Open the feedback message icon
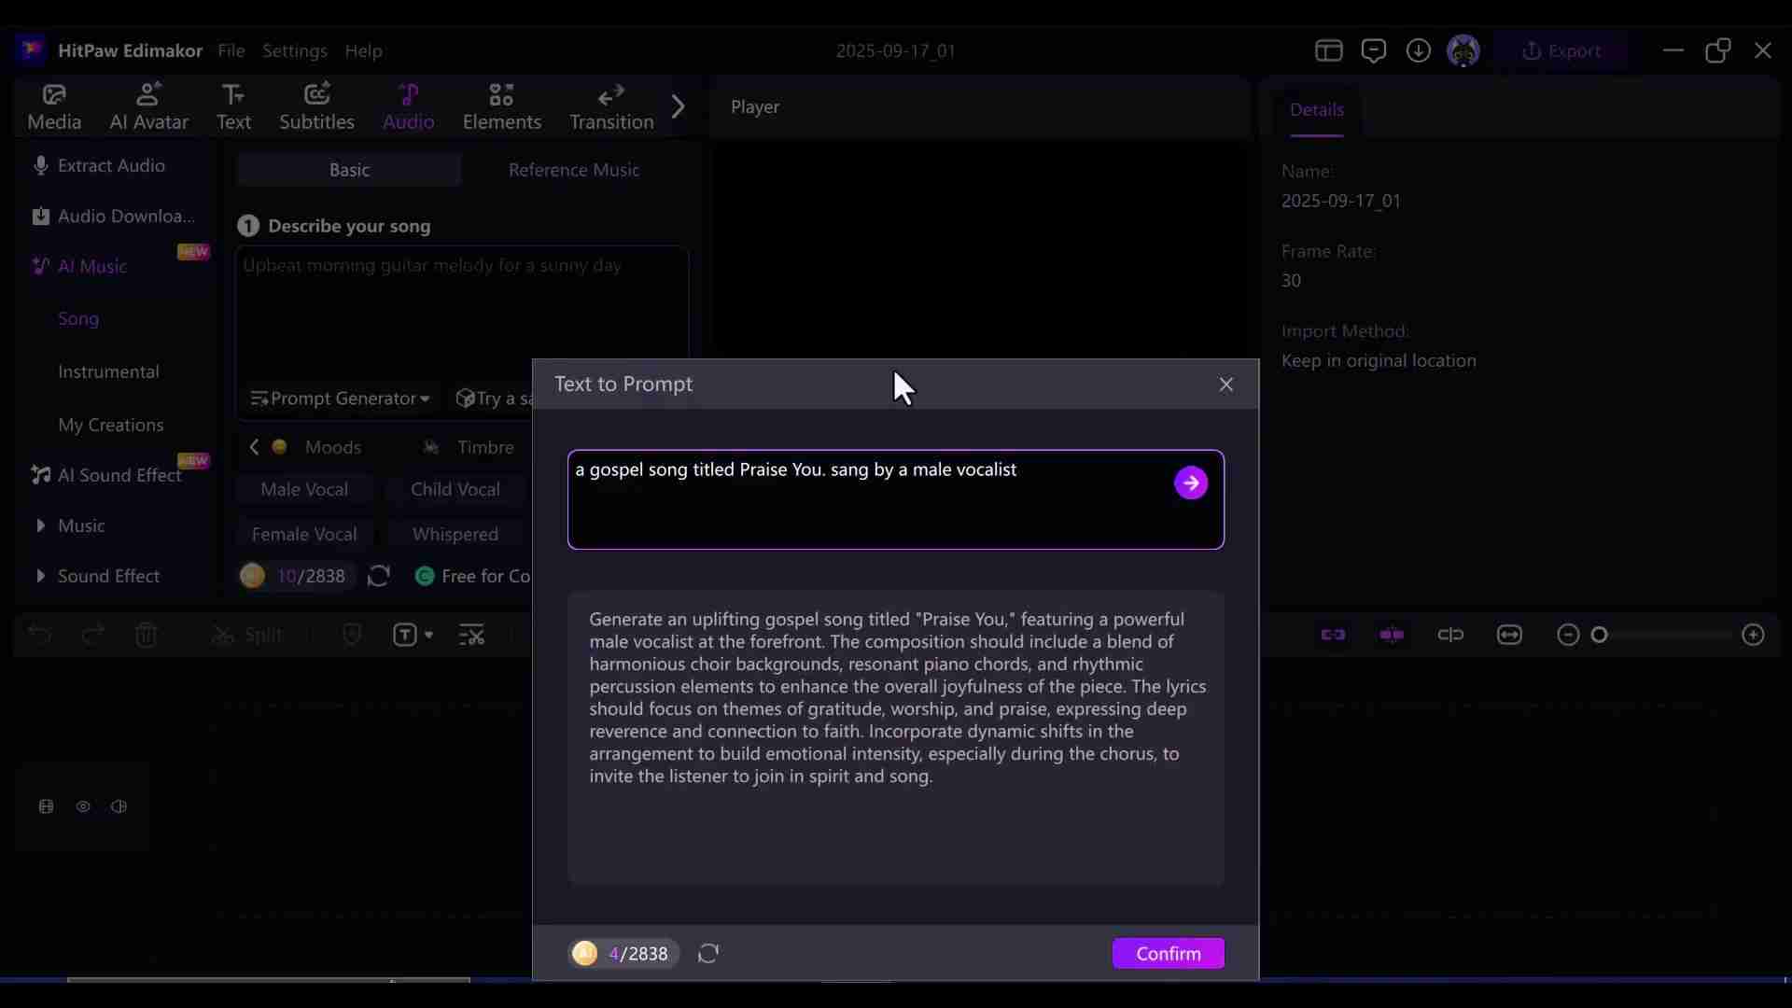Image resolution: width=1792 pixels, height=1008 pixels. pos(1373,50)
